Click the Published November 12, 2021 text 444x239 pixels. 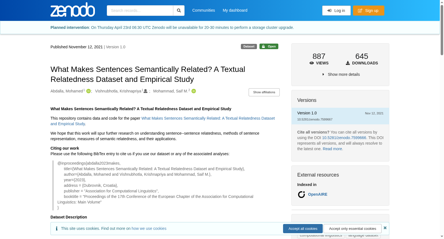click(77, 47)
